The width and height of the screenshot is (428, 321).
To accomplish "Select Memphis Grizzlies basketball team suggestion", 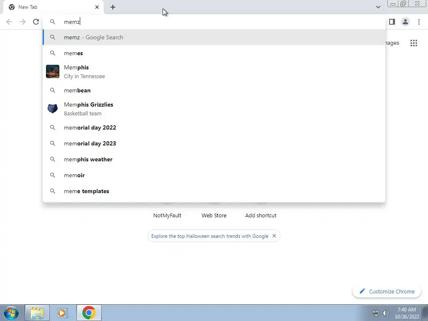I will coord(214,109).
